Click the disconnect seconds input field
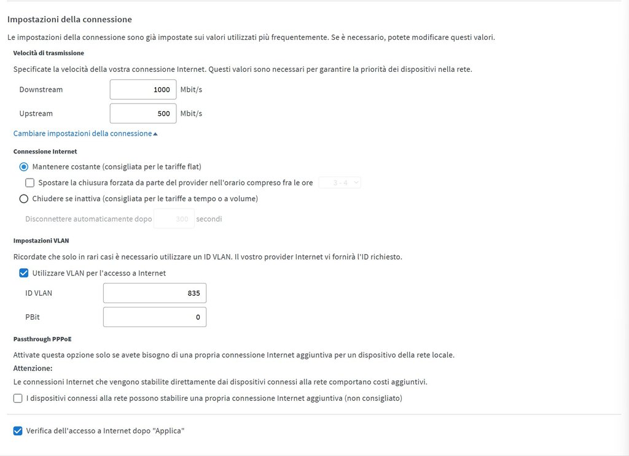The image size is (629, 456). (x=174, y=218)
